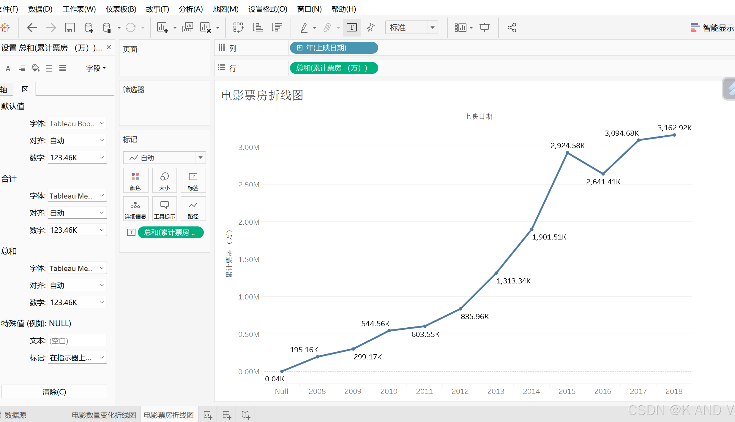Open mark type 自动 dropdown
Viewport: 735px width, 422px height.
[200, 158]
